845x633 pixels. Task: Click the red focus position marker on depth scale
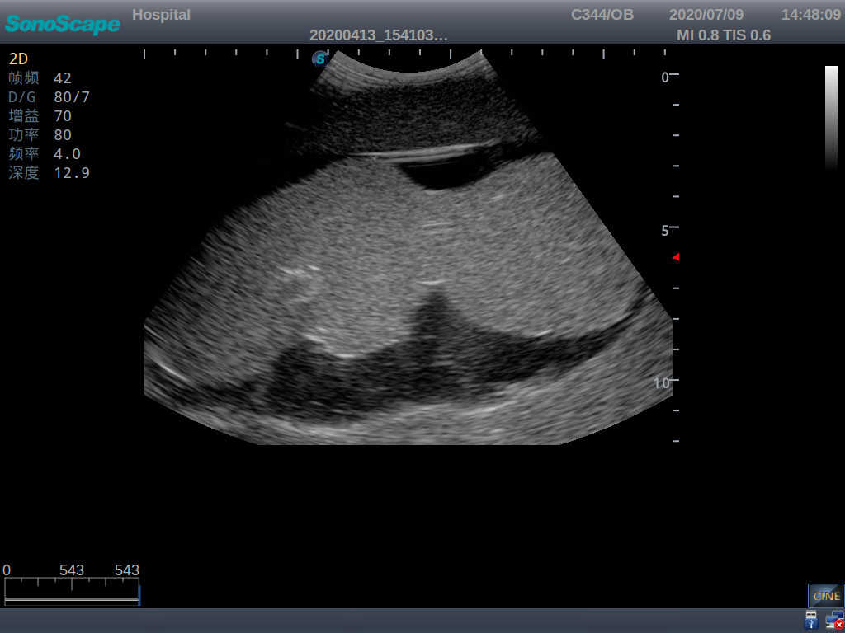(676, 257)
